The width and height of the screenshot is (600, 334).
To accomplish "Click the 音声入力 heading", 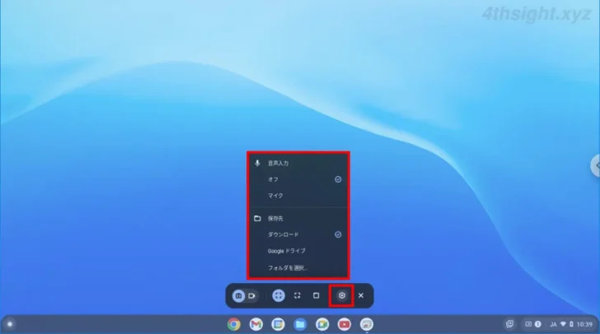I will [279, 163].
